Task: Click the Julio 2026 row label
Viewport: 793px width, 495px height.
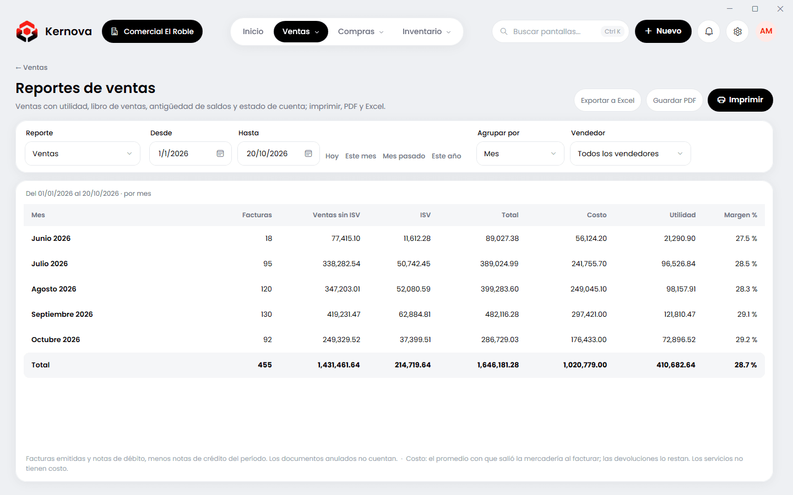Action: coord(50,264)
